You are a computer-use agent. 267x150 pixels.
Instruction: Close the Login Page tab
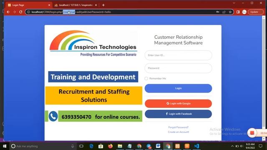[49, 5]
